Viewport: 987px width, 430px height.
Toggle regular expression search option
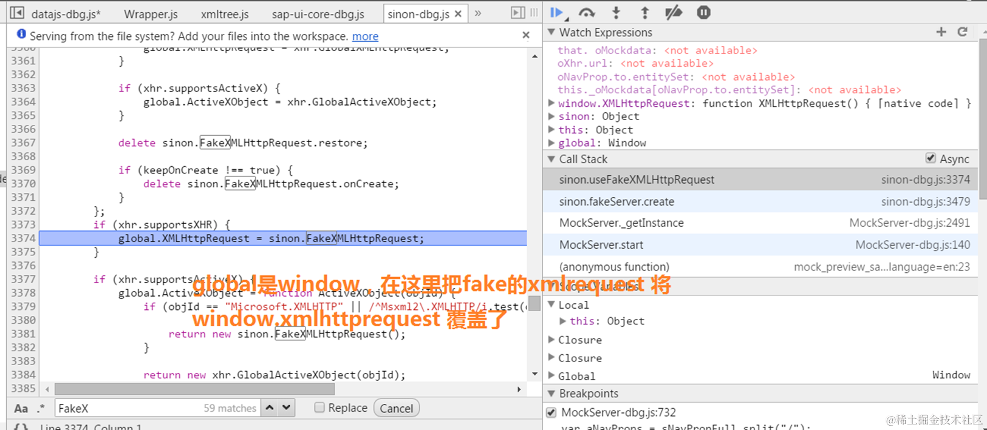(x=41, y=408)
